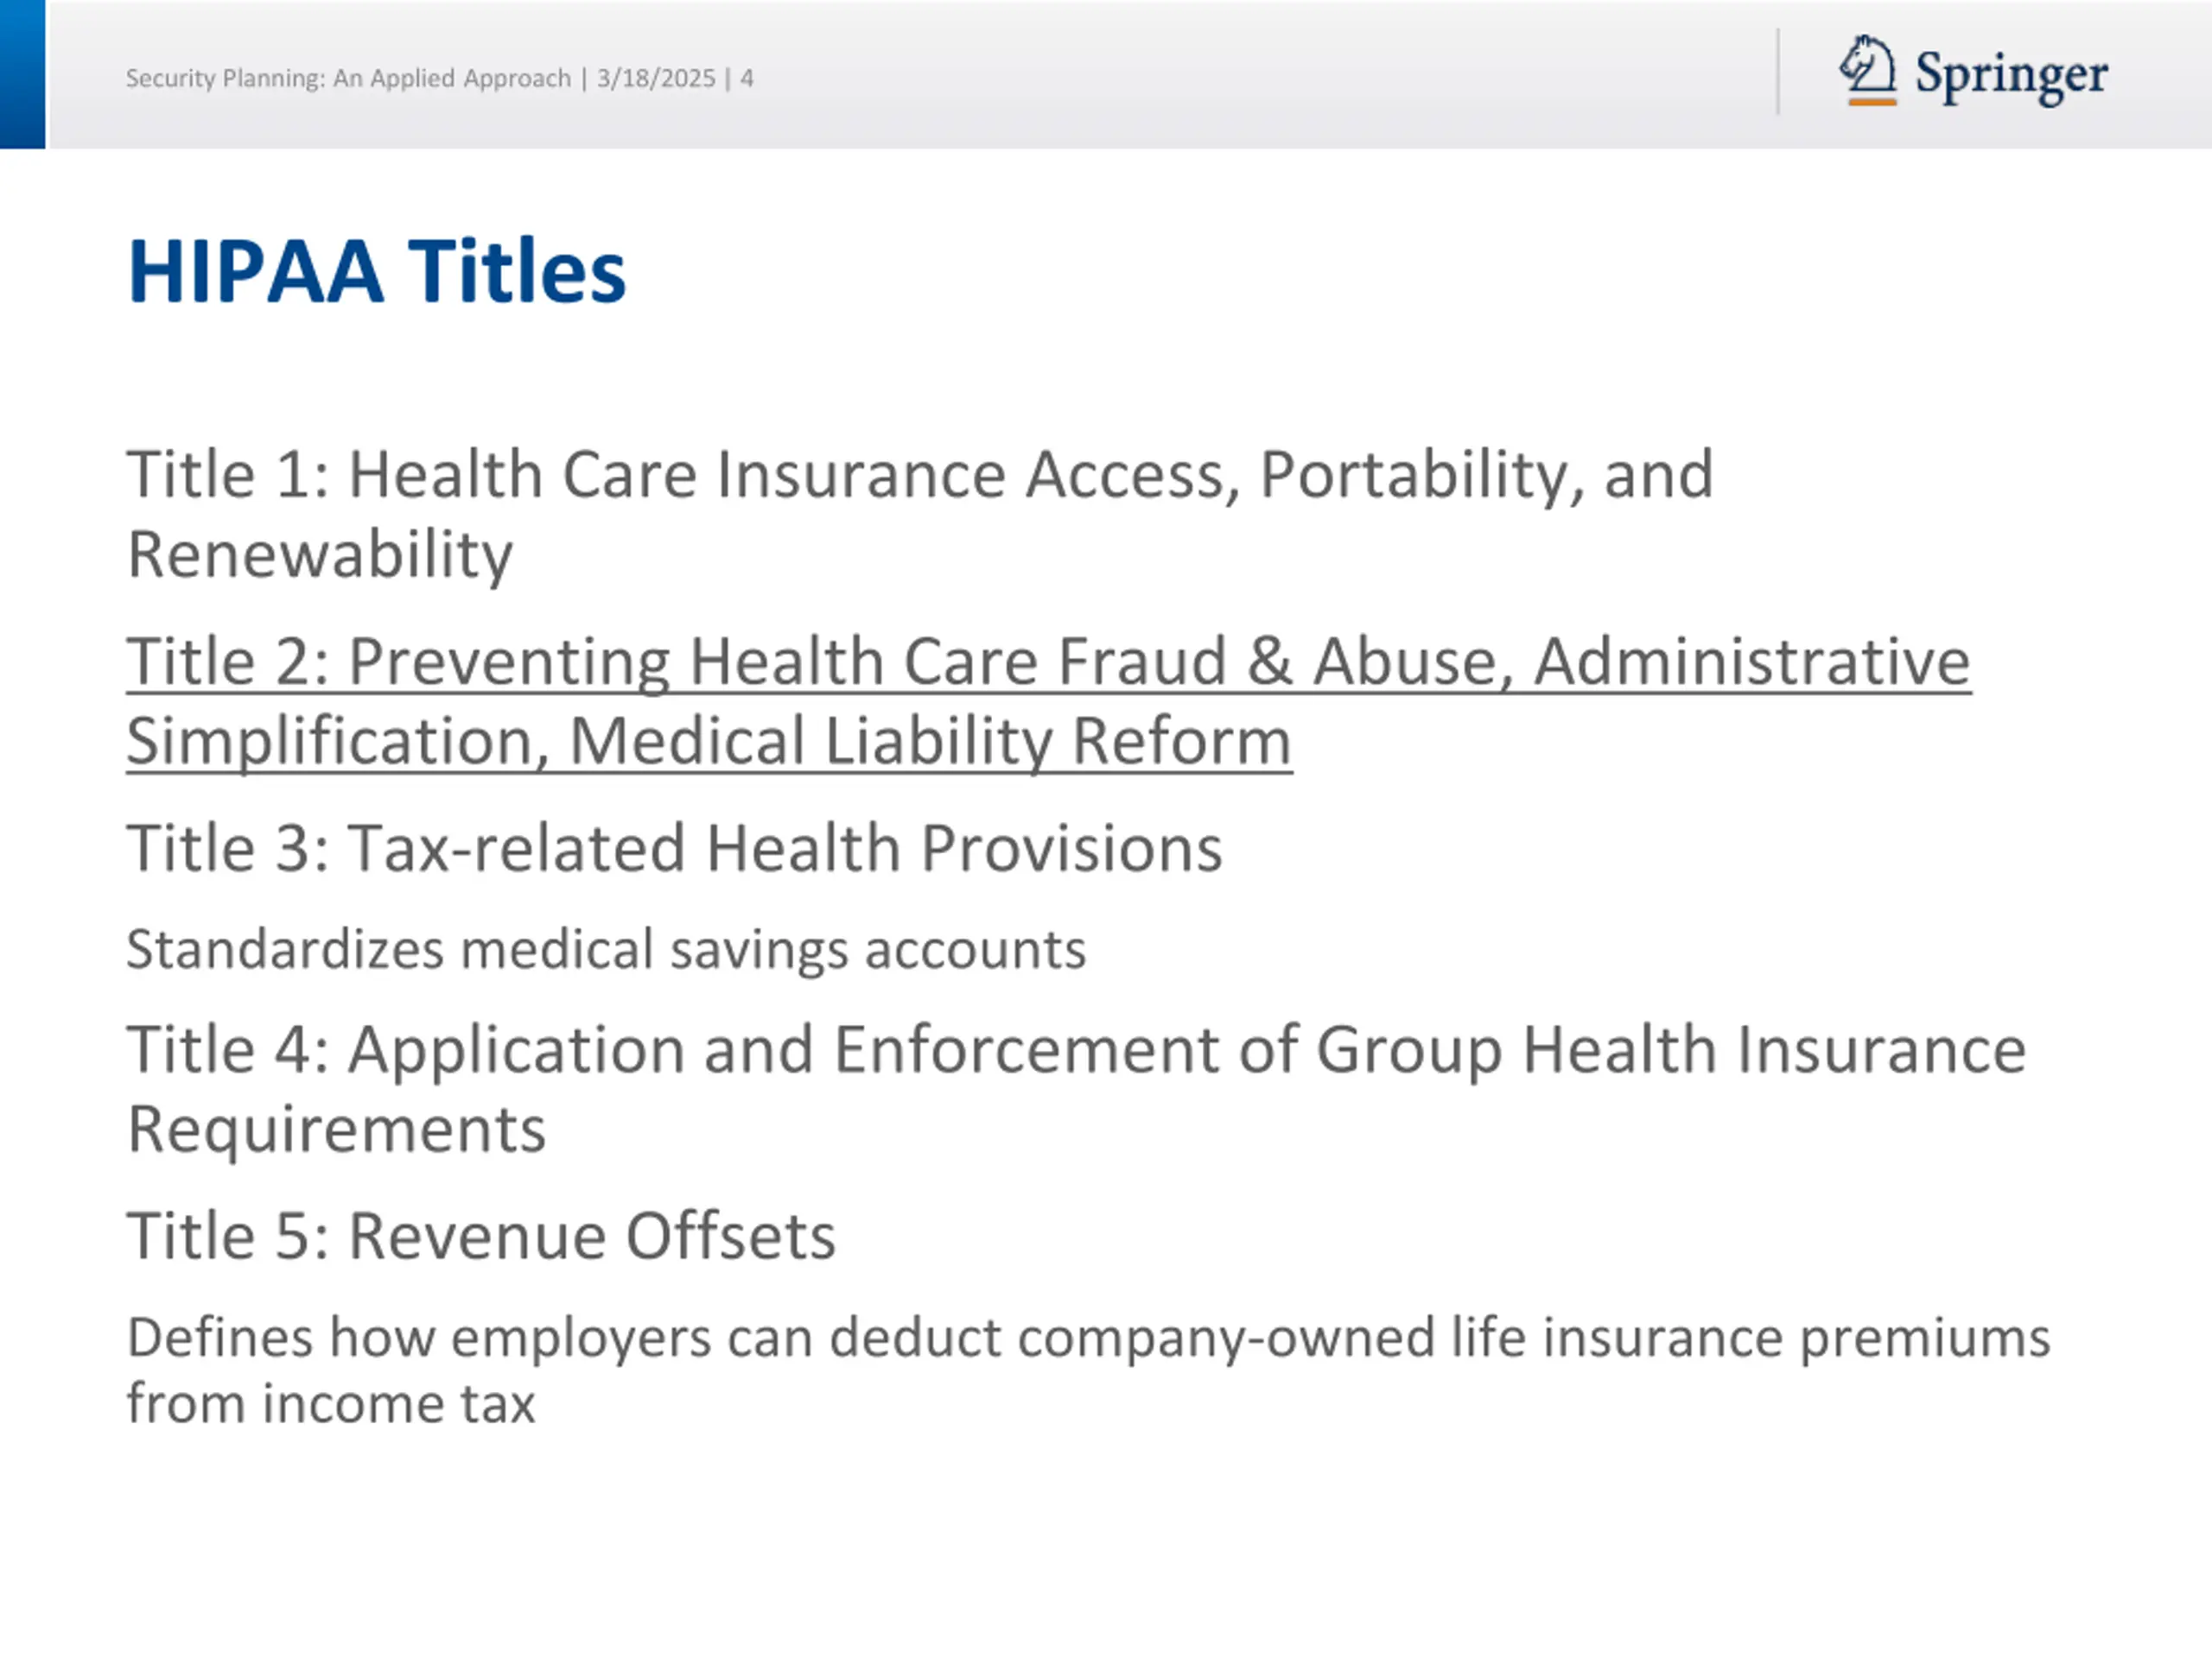
Task: Click "Defines how employers can deduct" text line
Action: 1088,1337
